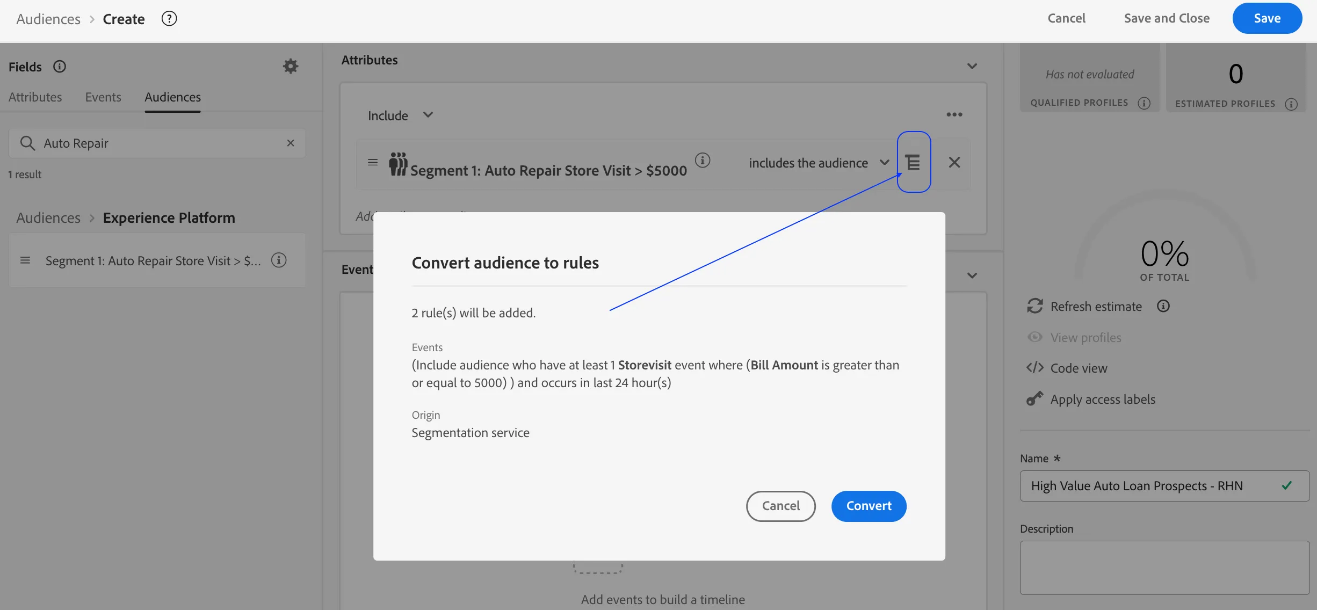This screenshot has width=1317, height=610.
Task: Click the 'Segmentation service' origin text
Action: 471,433
